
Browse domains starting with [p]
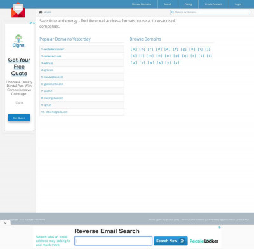pos(177,56)
